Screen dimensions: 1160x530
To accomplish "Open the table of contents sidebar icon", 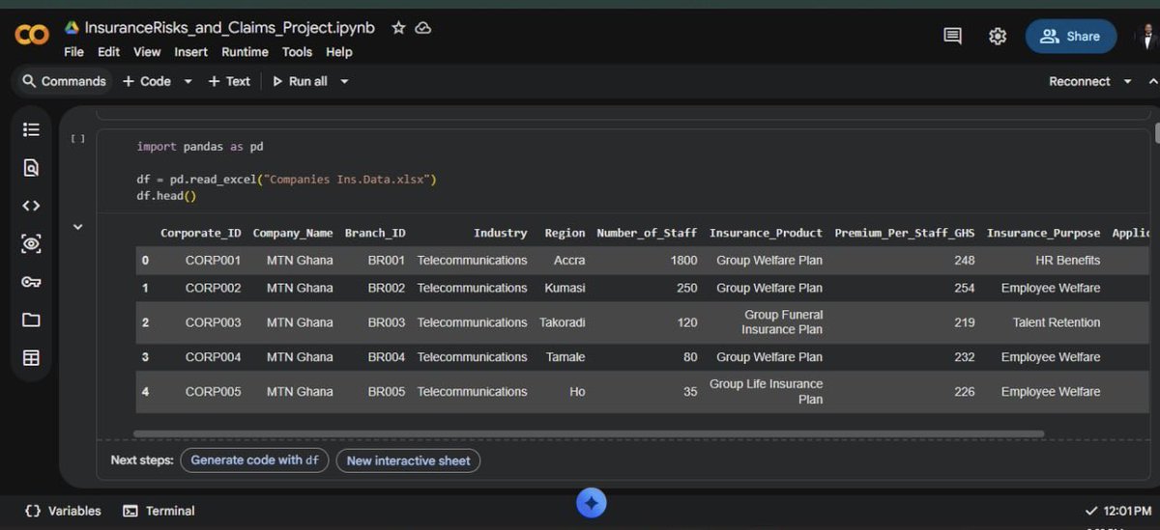I will pos(31,129).
